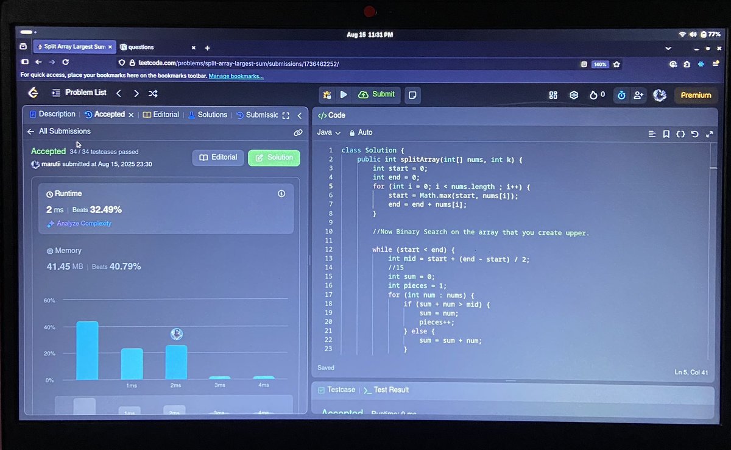Click the LeetCode logo icon
Viewport: 731px width, 450px height.
tap(33, 93)
